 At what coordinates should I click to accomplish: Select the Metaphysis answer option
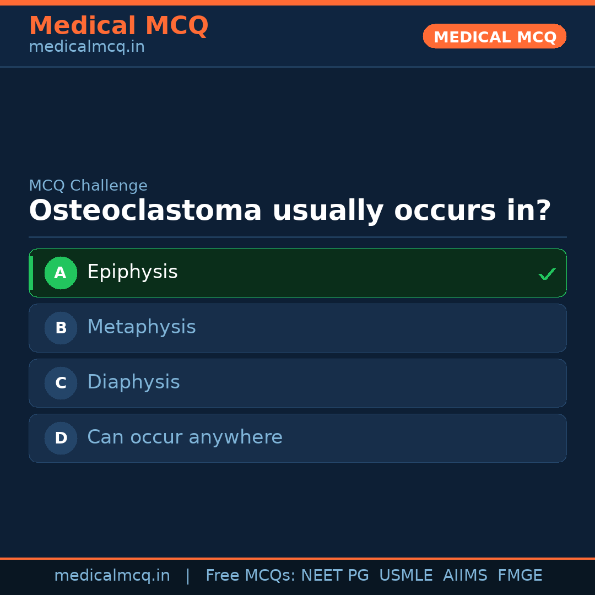pos(297,328)
